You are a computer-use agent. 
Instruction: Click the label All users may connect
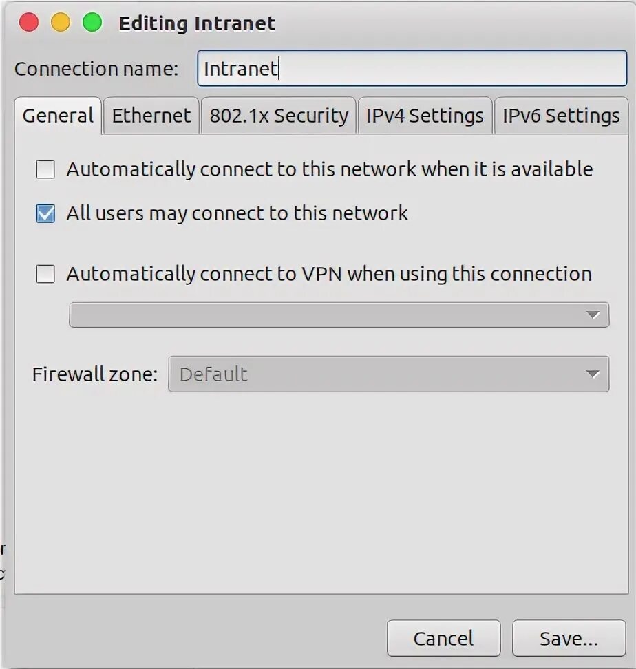pos(237,213)
